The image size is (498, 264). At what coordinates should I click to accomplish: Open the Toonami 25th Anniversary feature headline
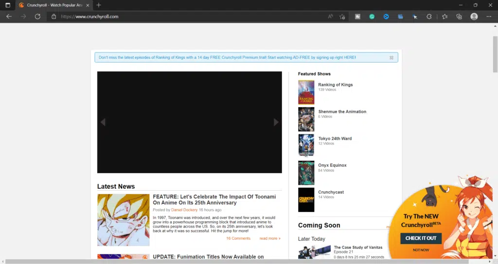click(214, 199)
